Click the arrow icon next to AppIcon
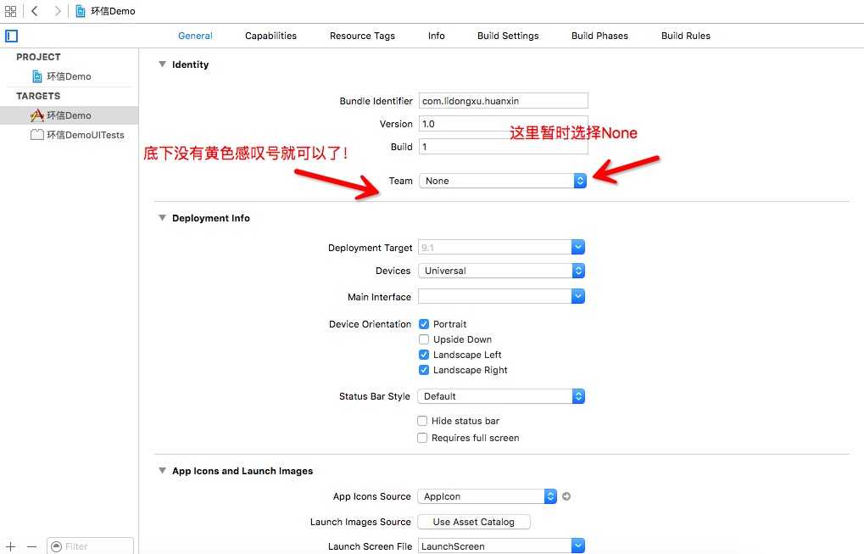Viewport: 864px width, 554px height. tap(566, 496)
